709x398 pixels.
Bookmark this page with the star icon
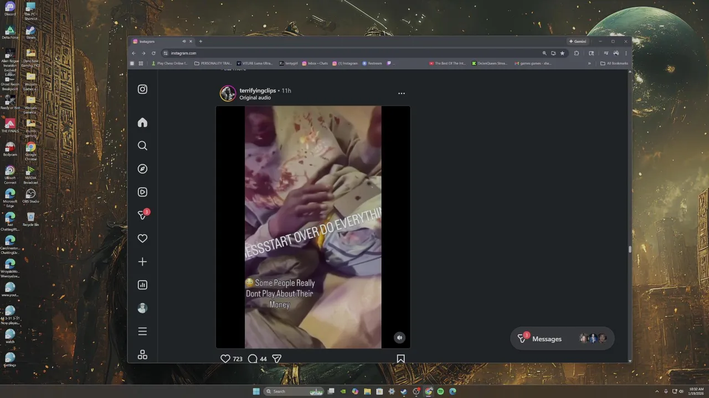[562, 53]
